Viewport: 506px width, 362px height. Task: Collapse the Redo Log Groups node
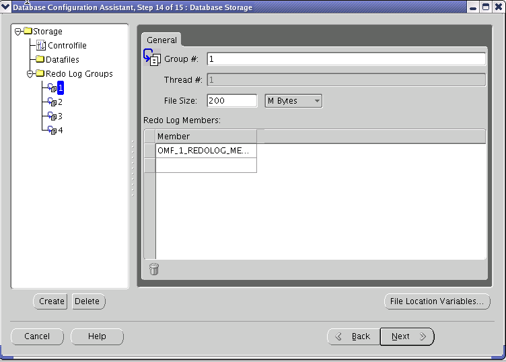(30, 74)
